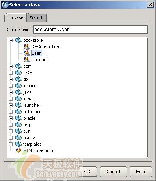Select the images package label

coord(30,86)
